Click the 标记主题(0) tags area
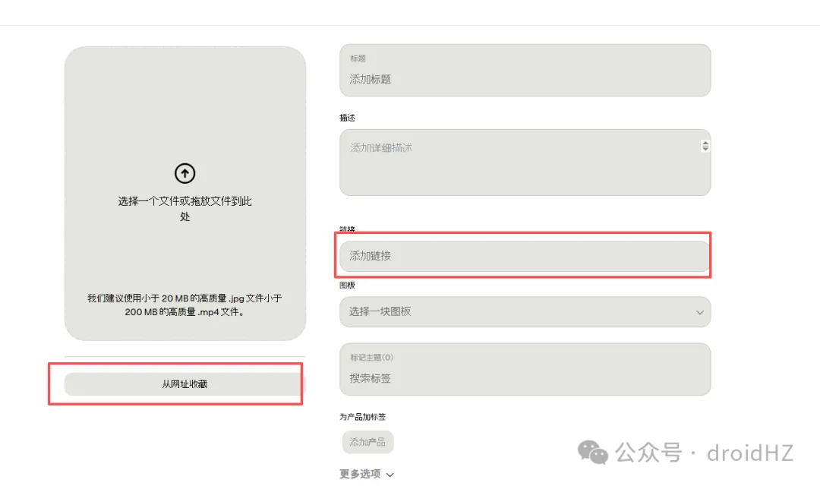 coord(524,357)
